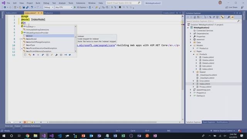Click the Save All icon

[27, 7]
